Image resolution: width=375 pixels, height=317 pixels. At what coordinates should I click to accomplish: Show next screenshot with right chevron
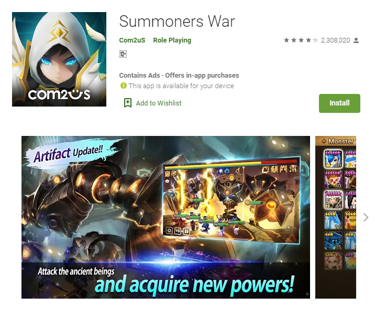(x=366, y=217)
